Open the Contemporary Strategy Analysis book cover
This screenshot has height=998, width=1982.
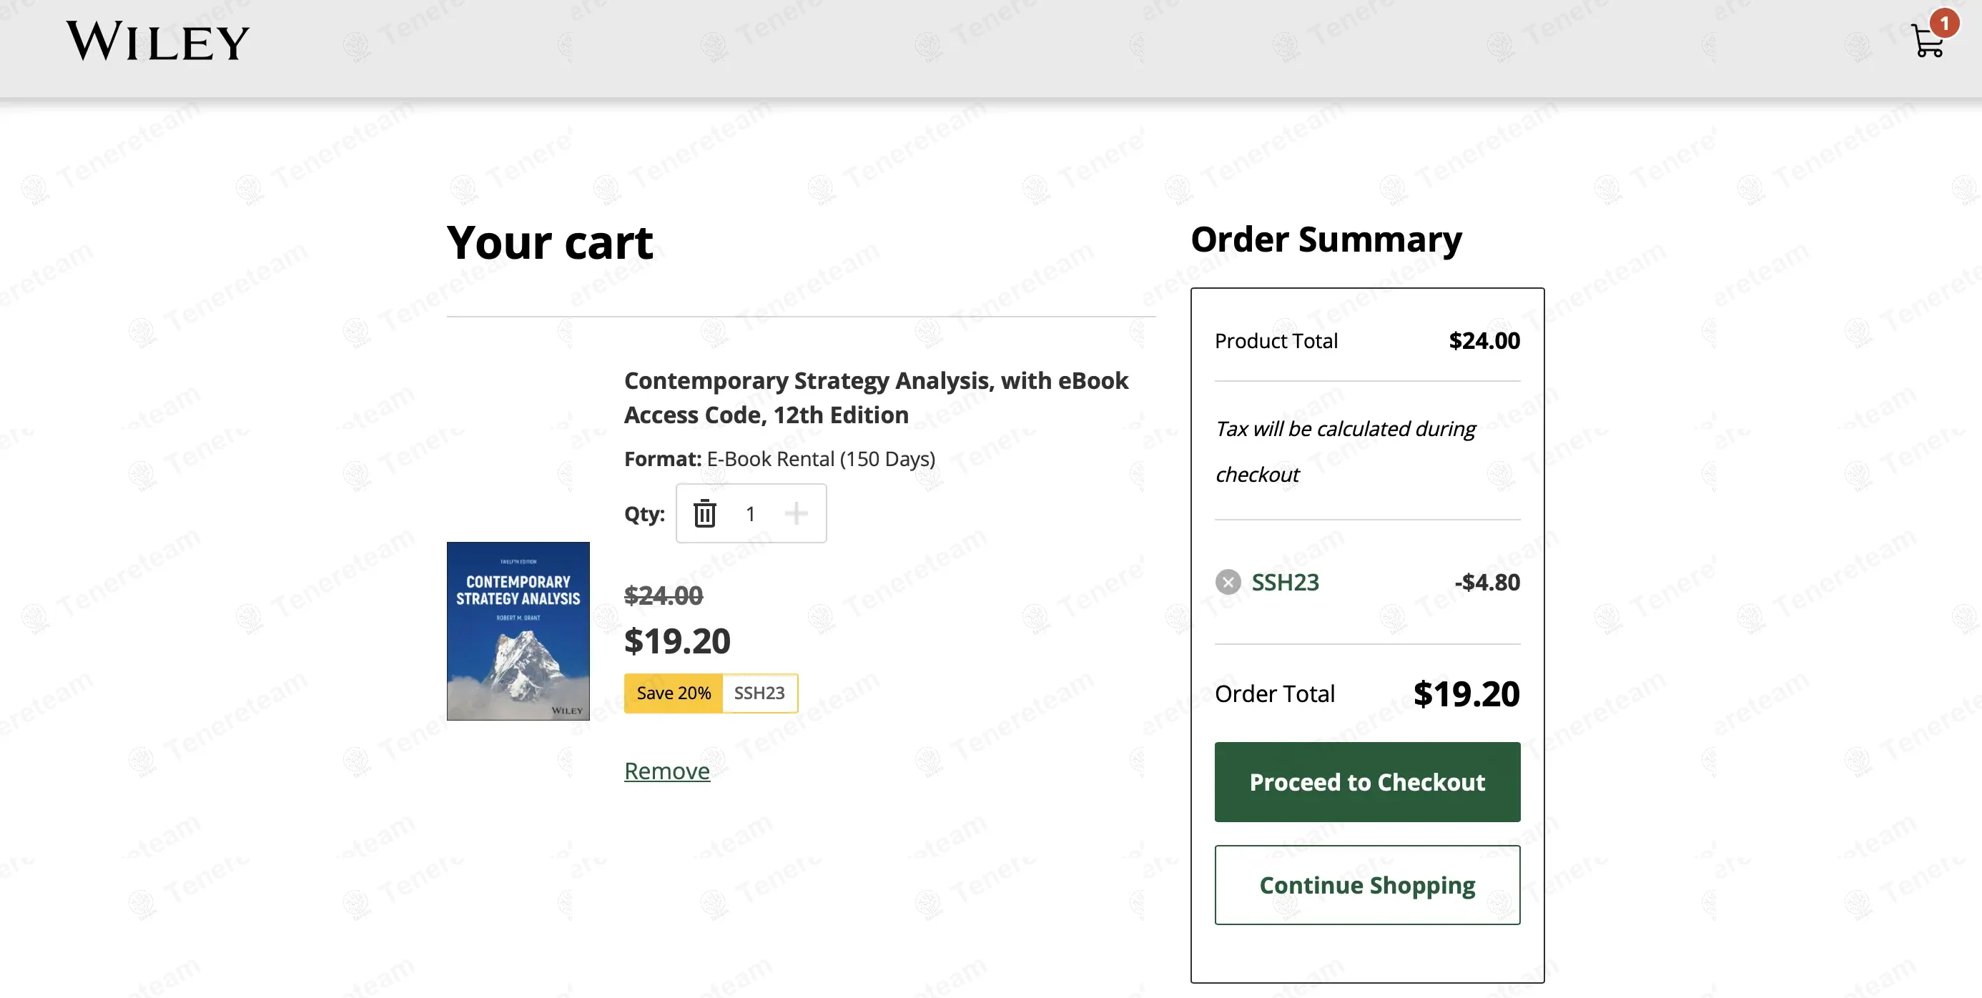tap(518, 631)
